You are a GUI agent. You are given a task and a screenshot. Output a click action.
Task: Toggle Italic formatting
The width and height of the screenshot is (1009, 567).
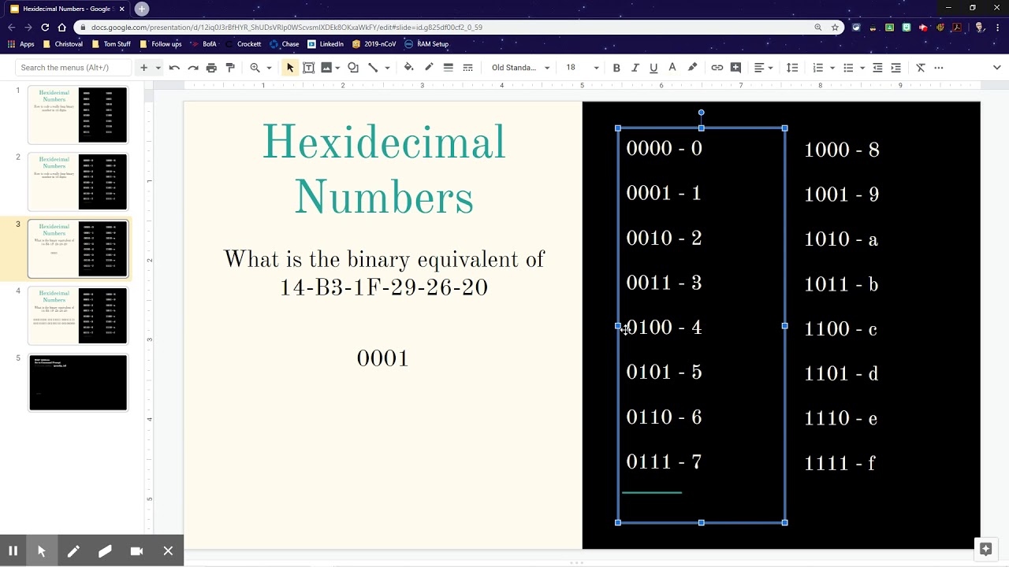(635, 68)
